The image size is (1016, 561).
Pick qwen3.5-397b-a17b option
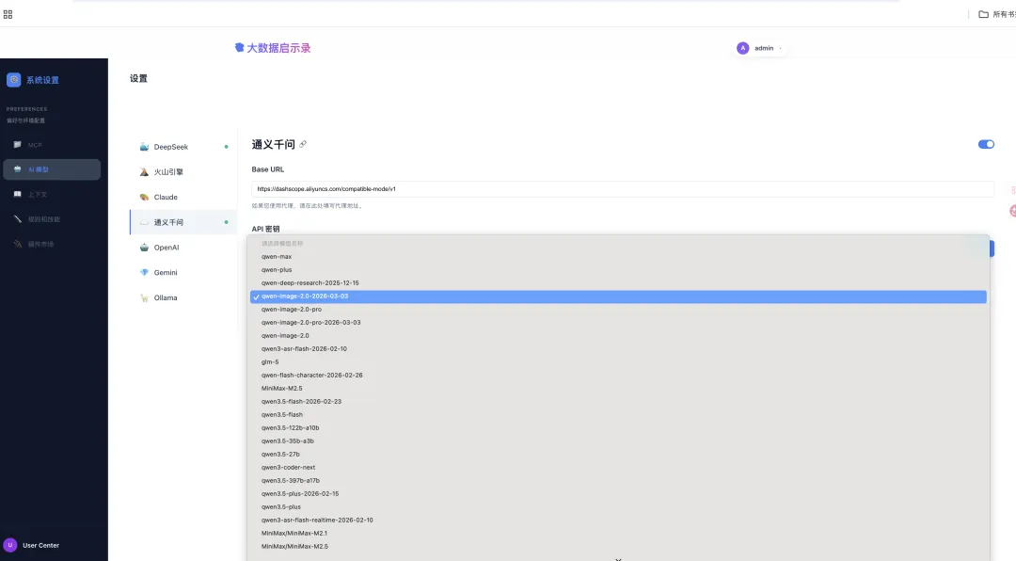(x=618, y=481)
